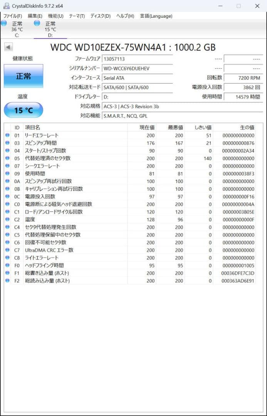The height and width of the screenshot is (416, 267).
Task: Click raw value 00036DFE7C3D
Action: tap(238, 273)
